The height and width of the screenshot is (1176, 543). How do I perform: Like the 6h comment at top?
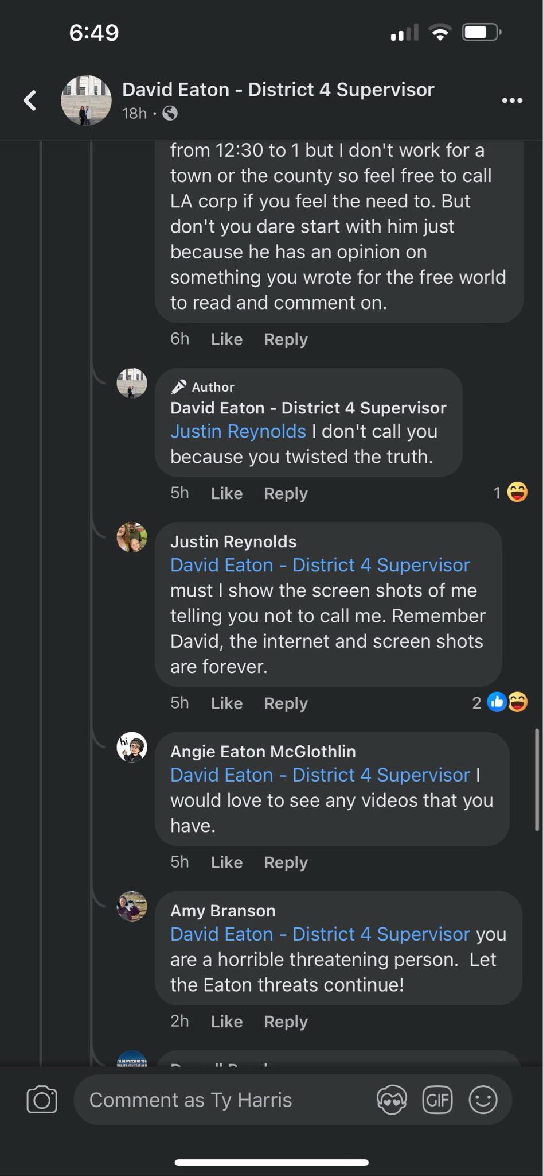226,339
